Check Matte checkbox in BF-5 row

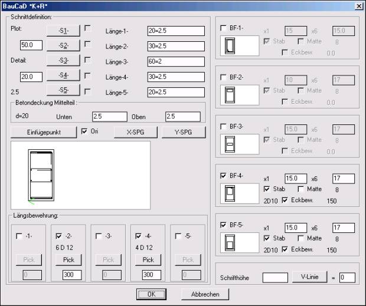pos(301,238)
